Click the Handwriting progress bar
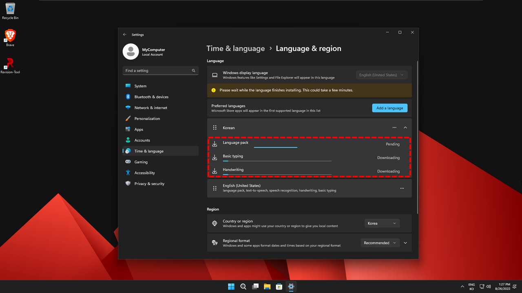 tap(277, 175)
